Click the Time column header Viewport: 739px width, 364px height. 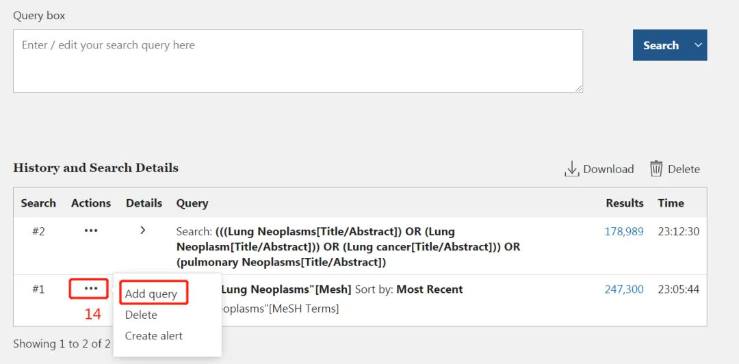(x=671, y=203)
